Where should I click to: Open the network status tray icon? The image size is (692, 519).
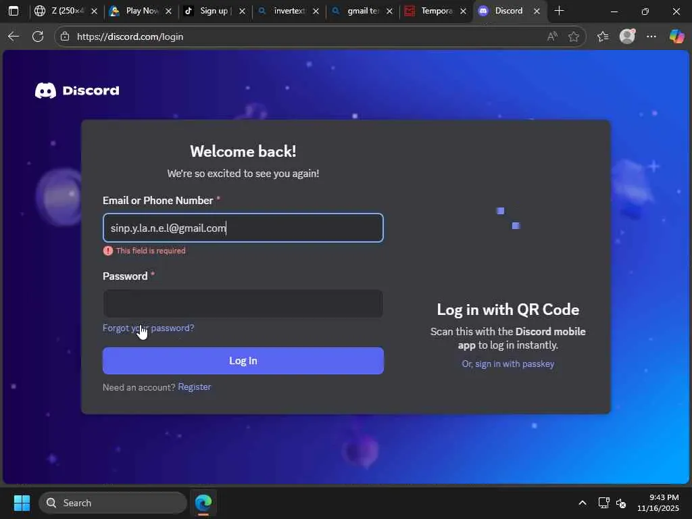(603, 503)
